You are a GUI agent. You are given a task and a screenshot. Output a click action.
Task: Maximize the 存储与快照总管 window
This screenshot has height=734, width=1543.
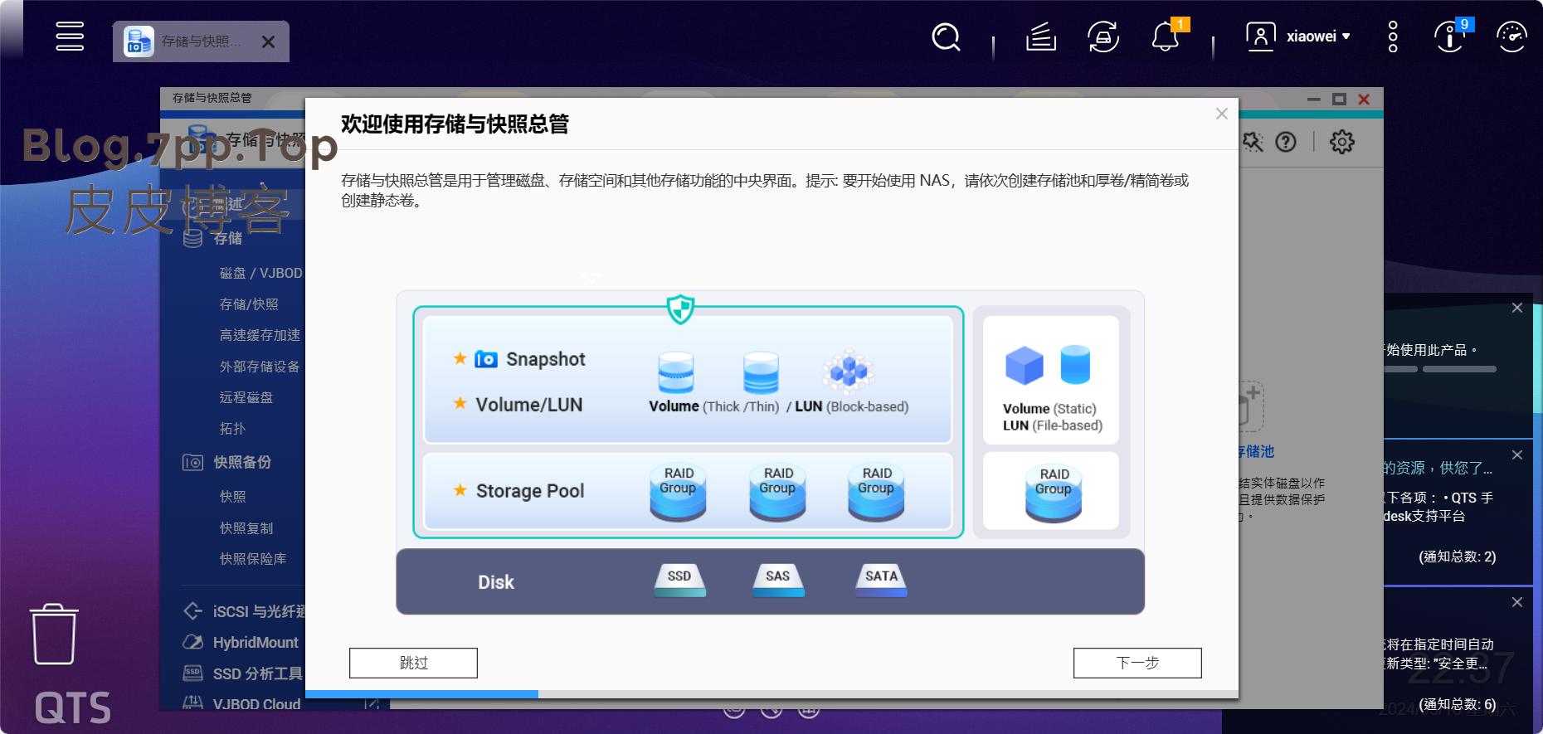pyautogui.click(x=1339, y=99)
